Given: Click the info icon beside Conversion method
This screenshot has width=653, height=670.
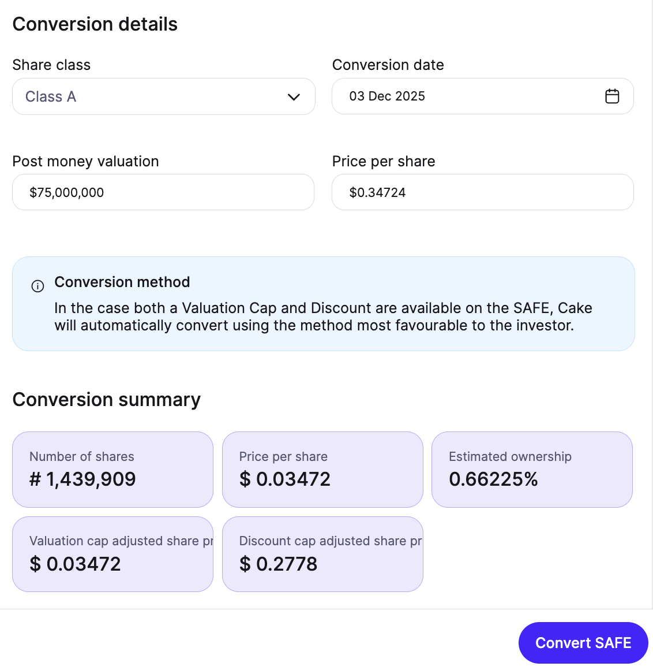Looking at the screenshot, I should point(37,286).
